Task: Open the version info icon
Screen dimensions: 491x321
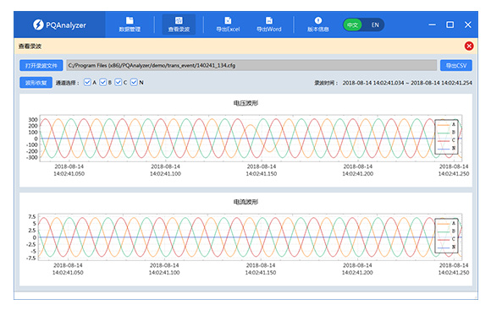Action: coord(318,20)
